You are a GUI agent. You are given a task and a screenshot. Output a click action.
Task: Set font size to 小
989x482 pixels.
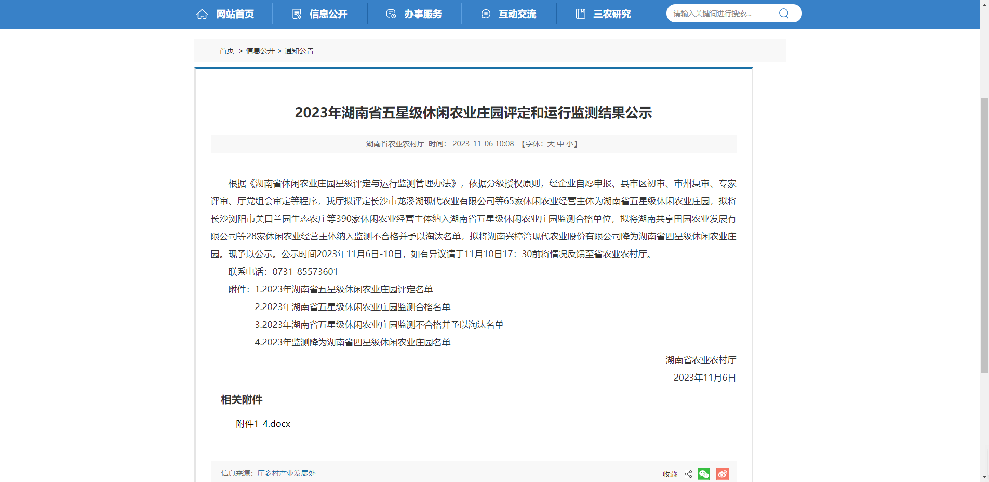click(570, 144)
